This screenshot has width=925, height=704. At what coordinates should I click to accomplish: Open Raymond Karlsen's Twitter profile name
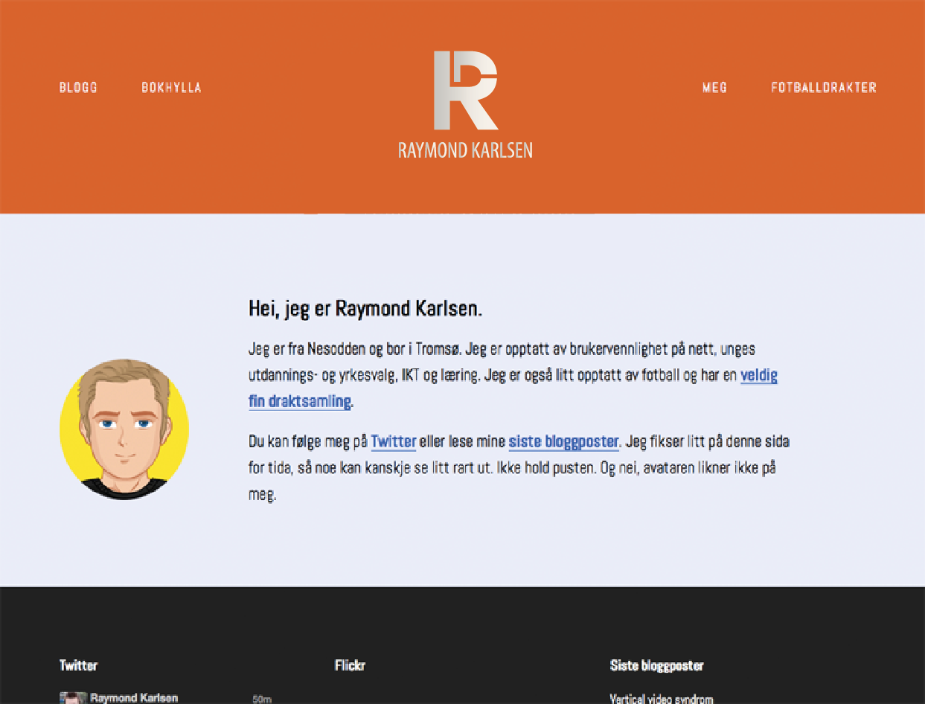pos(134,698)
